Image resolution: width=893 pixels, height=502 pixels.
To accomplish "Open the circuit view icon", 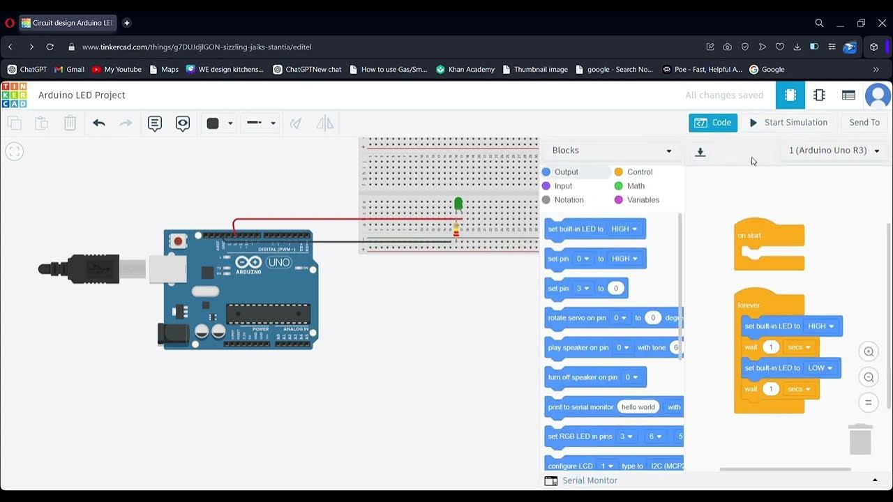I will (790, 95).
